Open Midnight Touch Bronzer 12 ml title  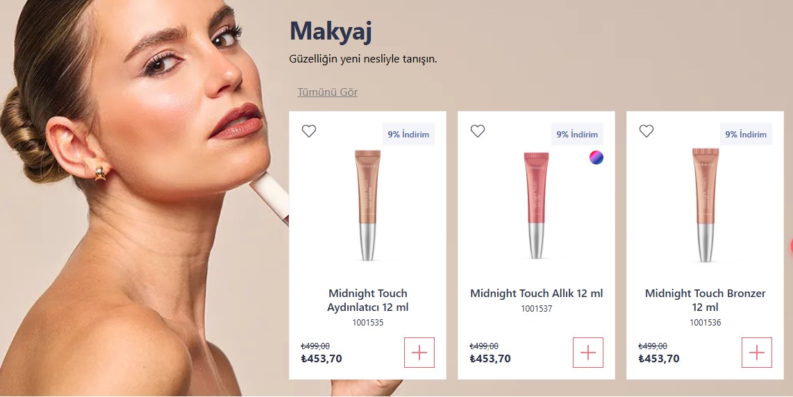tap(705, 300)
